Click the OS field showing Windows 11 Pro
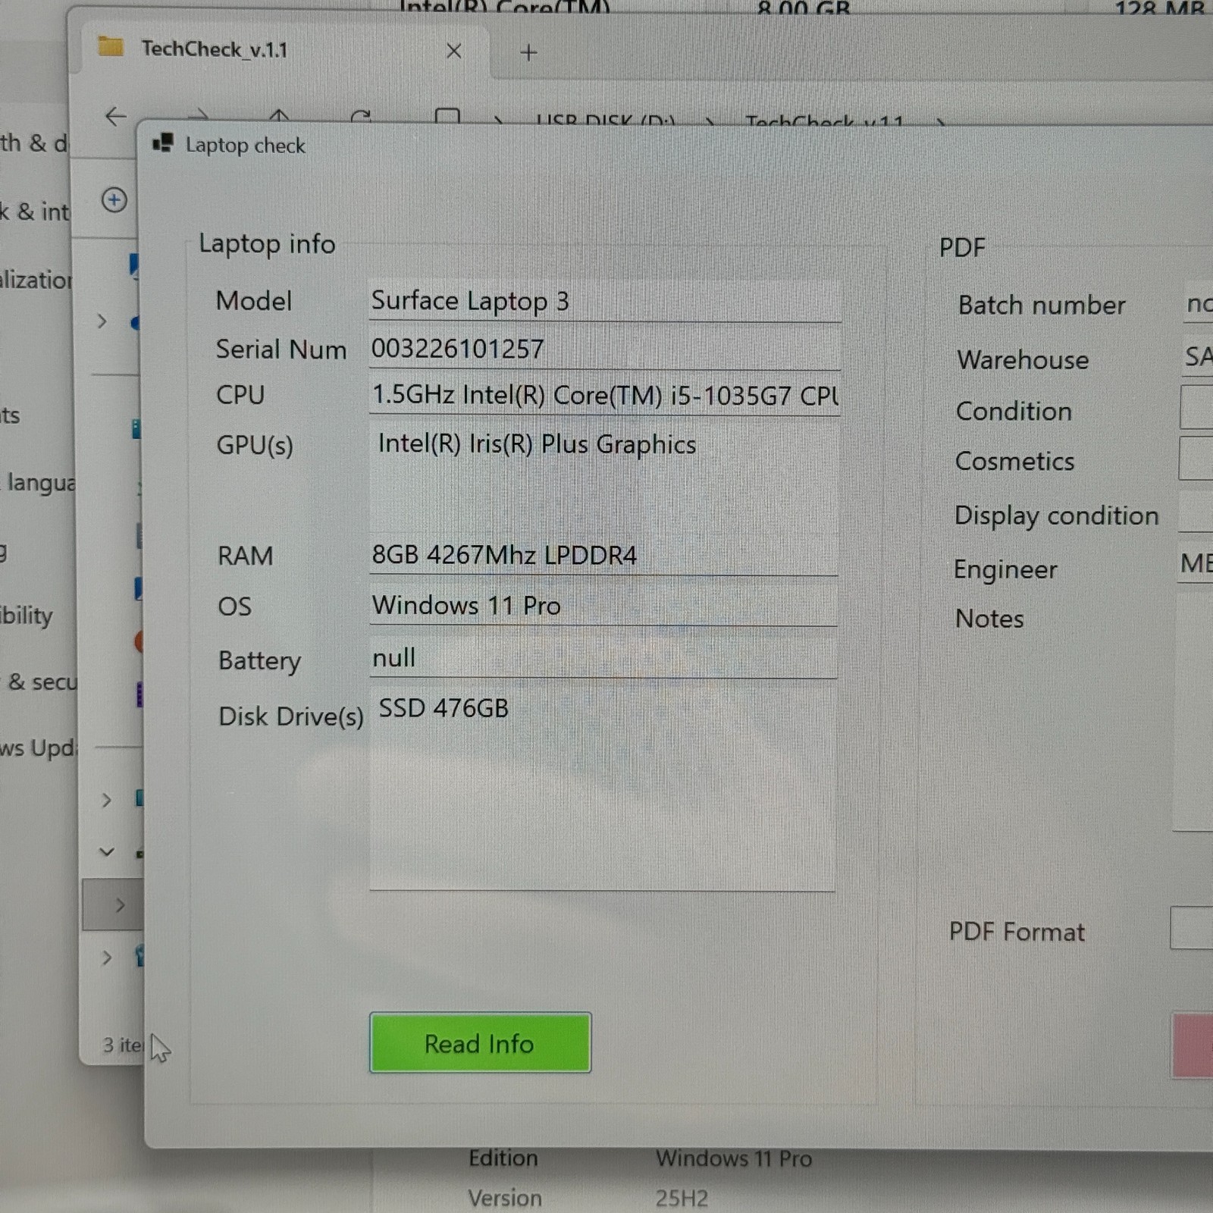The height and width of the screenshot is (1213, 1213). click(603, 606)
